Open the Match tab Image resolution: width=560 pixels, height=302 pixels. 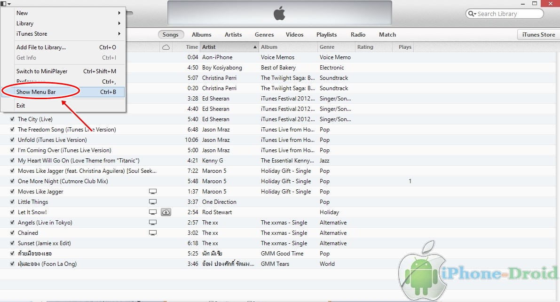coord(387,35)
